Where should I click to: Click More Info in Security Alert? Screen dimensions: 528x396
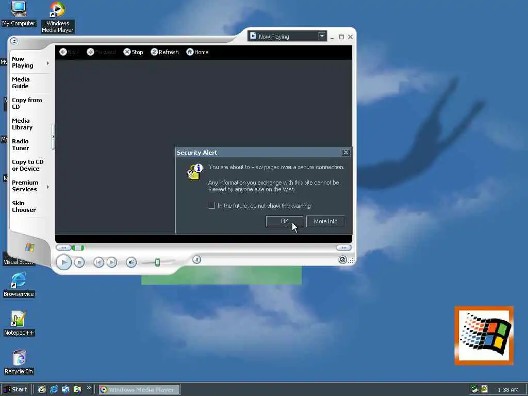coord(325,221)
